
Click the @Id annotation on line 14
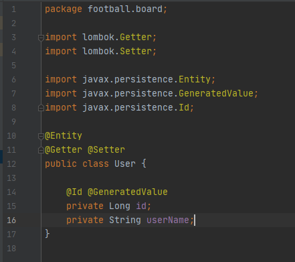74,192
